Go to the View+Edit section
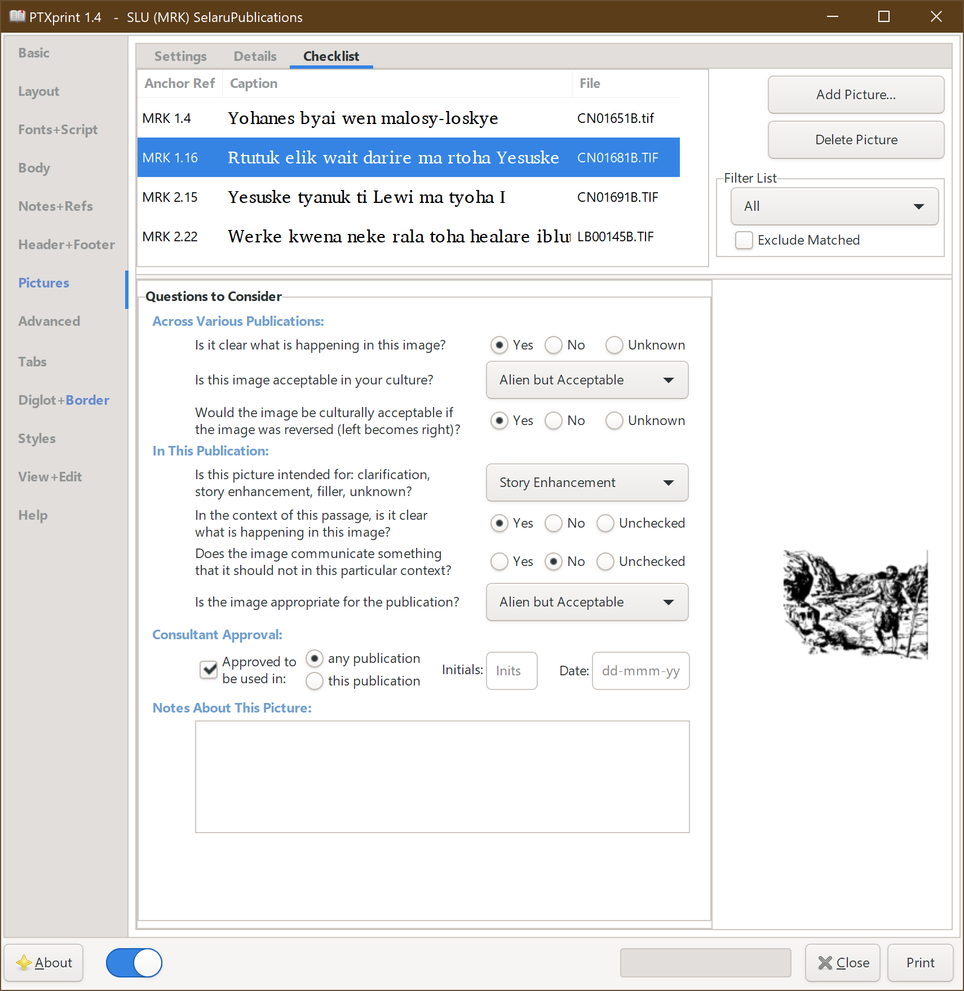Screen dimensions: 964x991 tap(50, 476)
